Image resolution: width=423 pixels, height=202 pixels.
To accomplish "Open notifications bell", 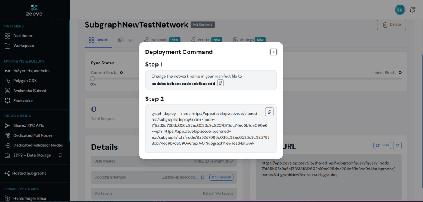I will 412,10.
